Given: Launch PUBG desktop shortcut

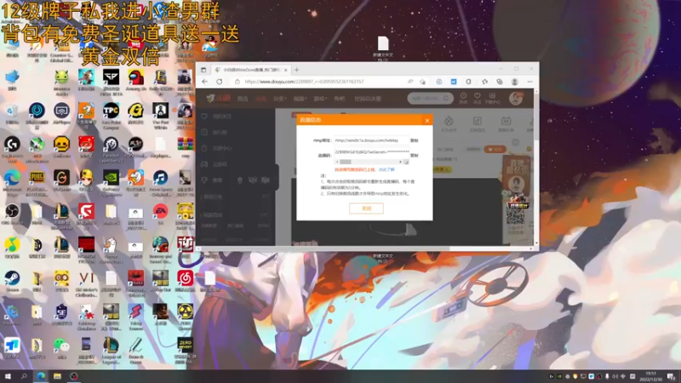Looking at the screenshot, I should click(x=37, y=181).
